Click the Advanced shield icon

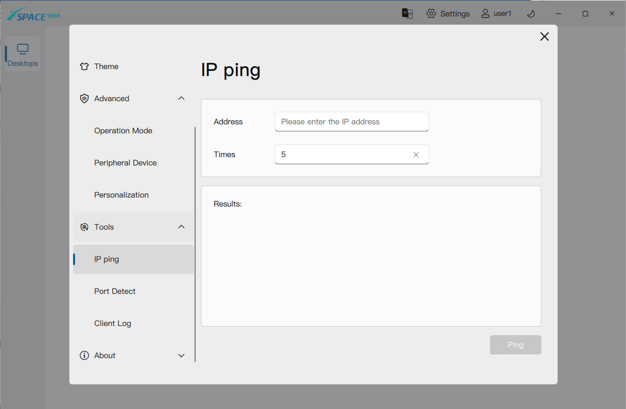[85, 99]
